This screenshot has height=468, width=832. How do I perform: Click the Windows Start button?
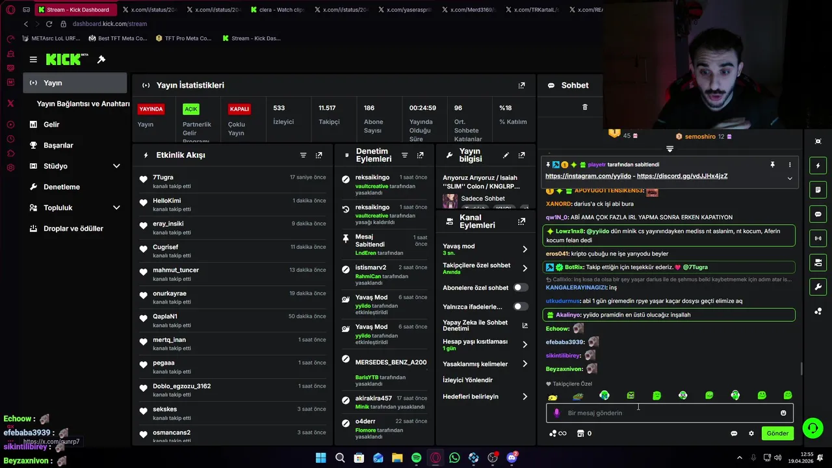(x=320, y=458)
